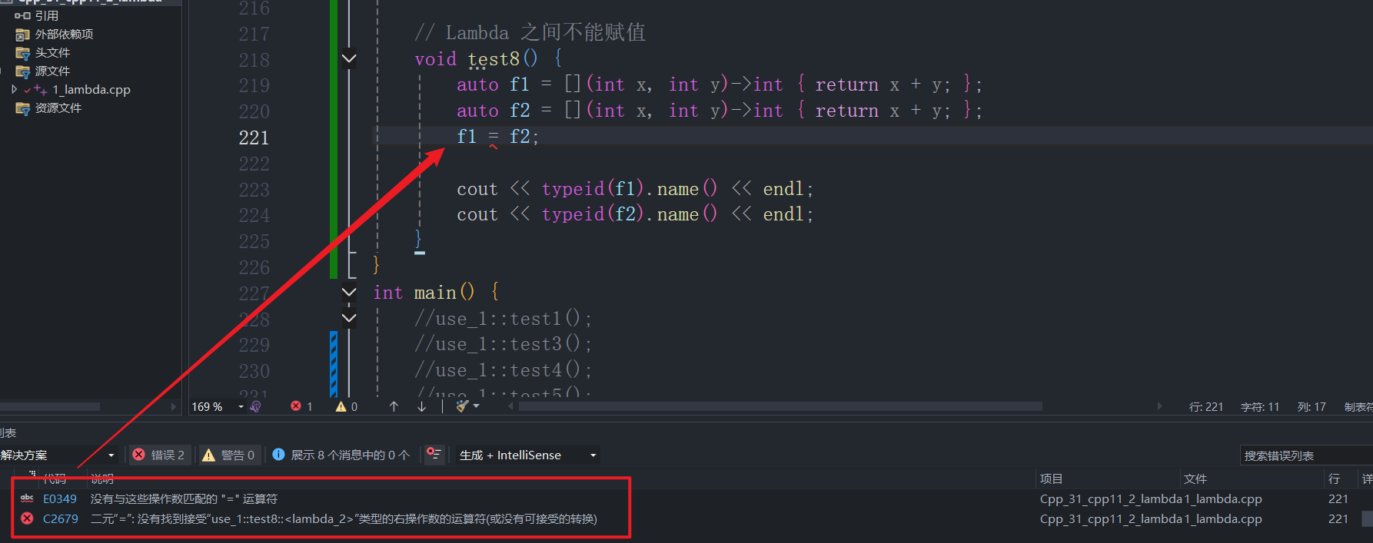
Task: Select the 源文件 filter folder icon
Action: click(x=22, y=71)
